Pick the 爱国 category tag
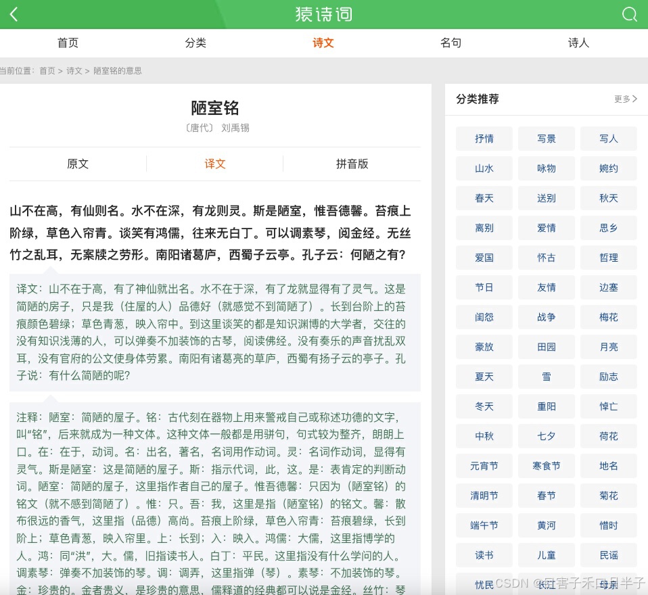Screen dimensions: 648x595 pyautogui.click(x=484, y=258)
